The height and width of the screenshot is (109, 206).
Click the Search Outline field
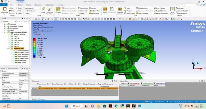22,22
